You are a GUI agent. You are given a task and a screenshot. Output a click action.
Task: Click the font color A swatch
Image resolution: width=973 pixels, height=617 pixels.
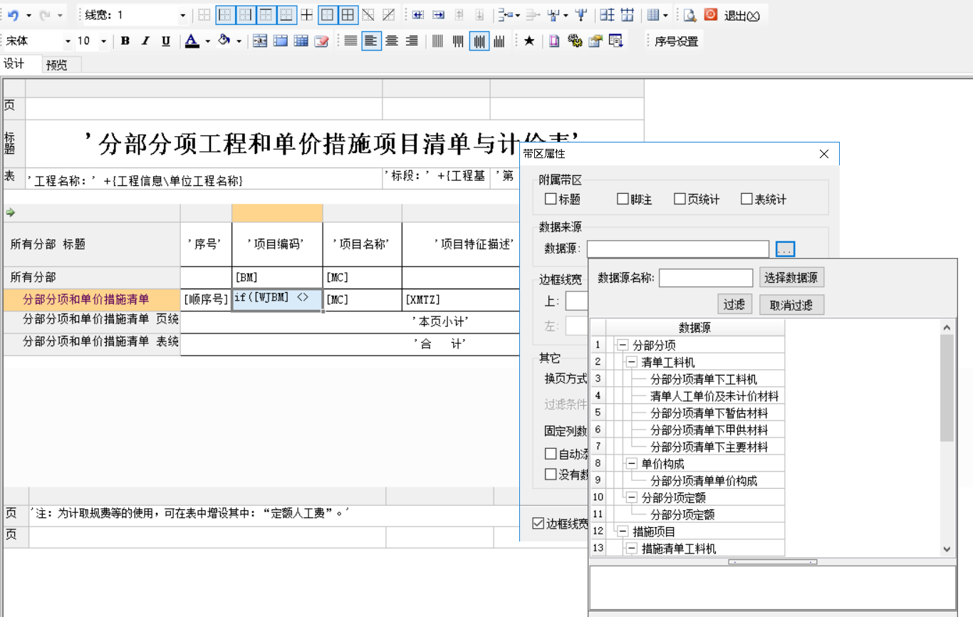tap(192, 41)
